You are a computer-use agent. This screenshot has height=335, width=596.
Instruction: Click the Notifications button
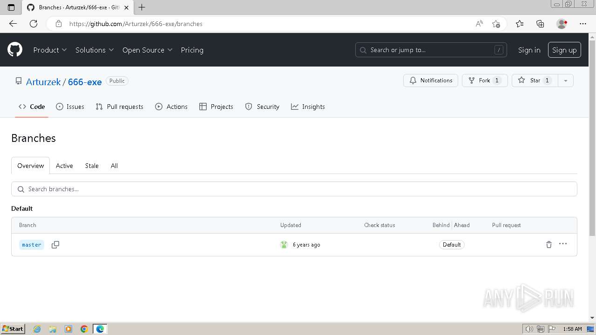431,80
